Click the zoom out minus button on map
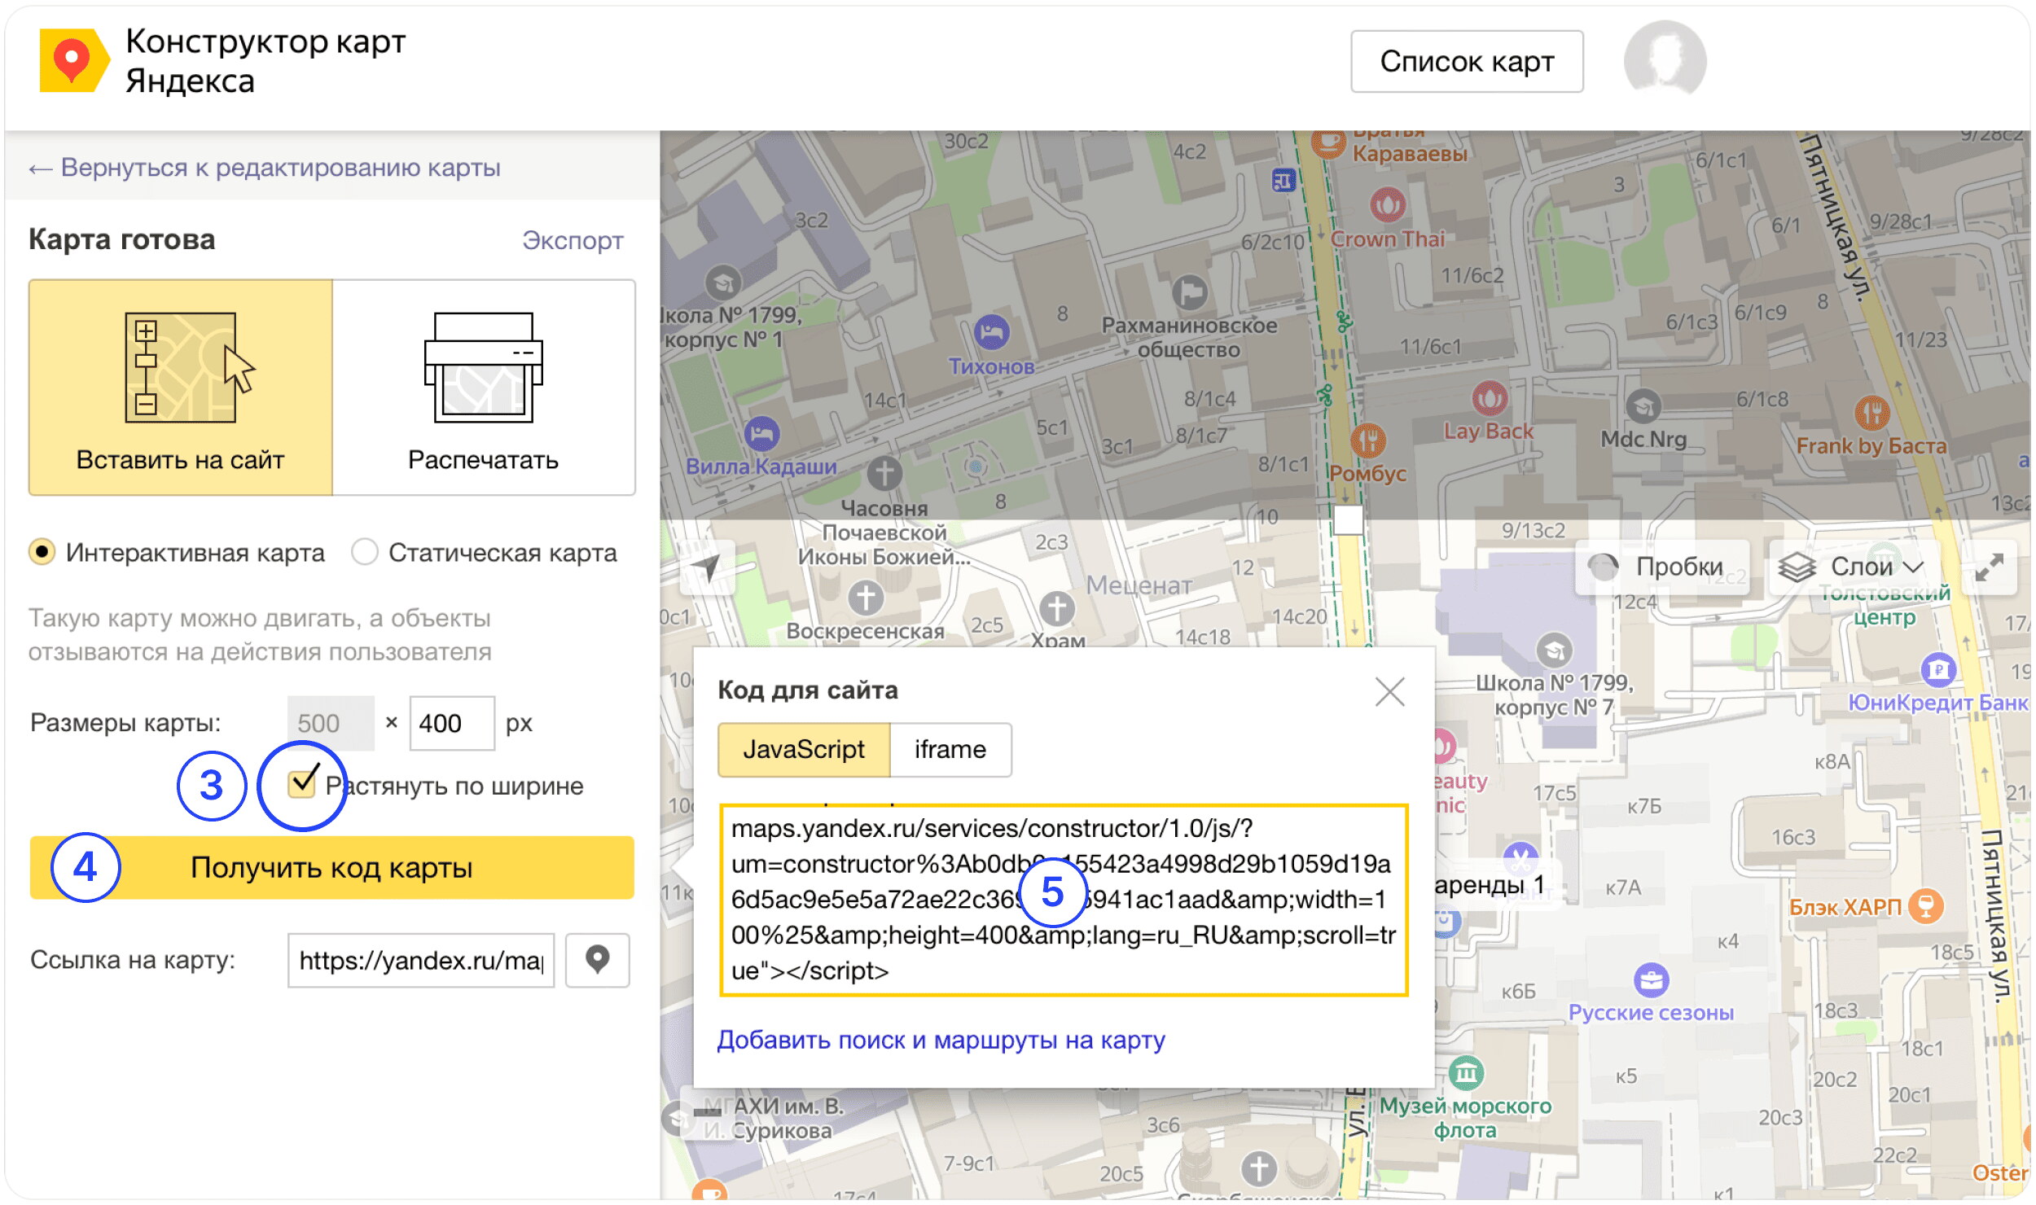 [707, 1112]
